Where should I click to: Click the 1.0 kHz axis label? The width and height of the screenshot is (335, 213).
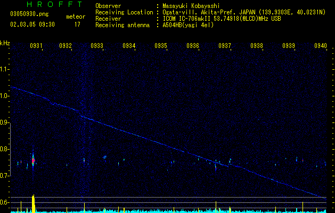(x=5, y=96)
